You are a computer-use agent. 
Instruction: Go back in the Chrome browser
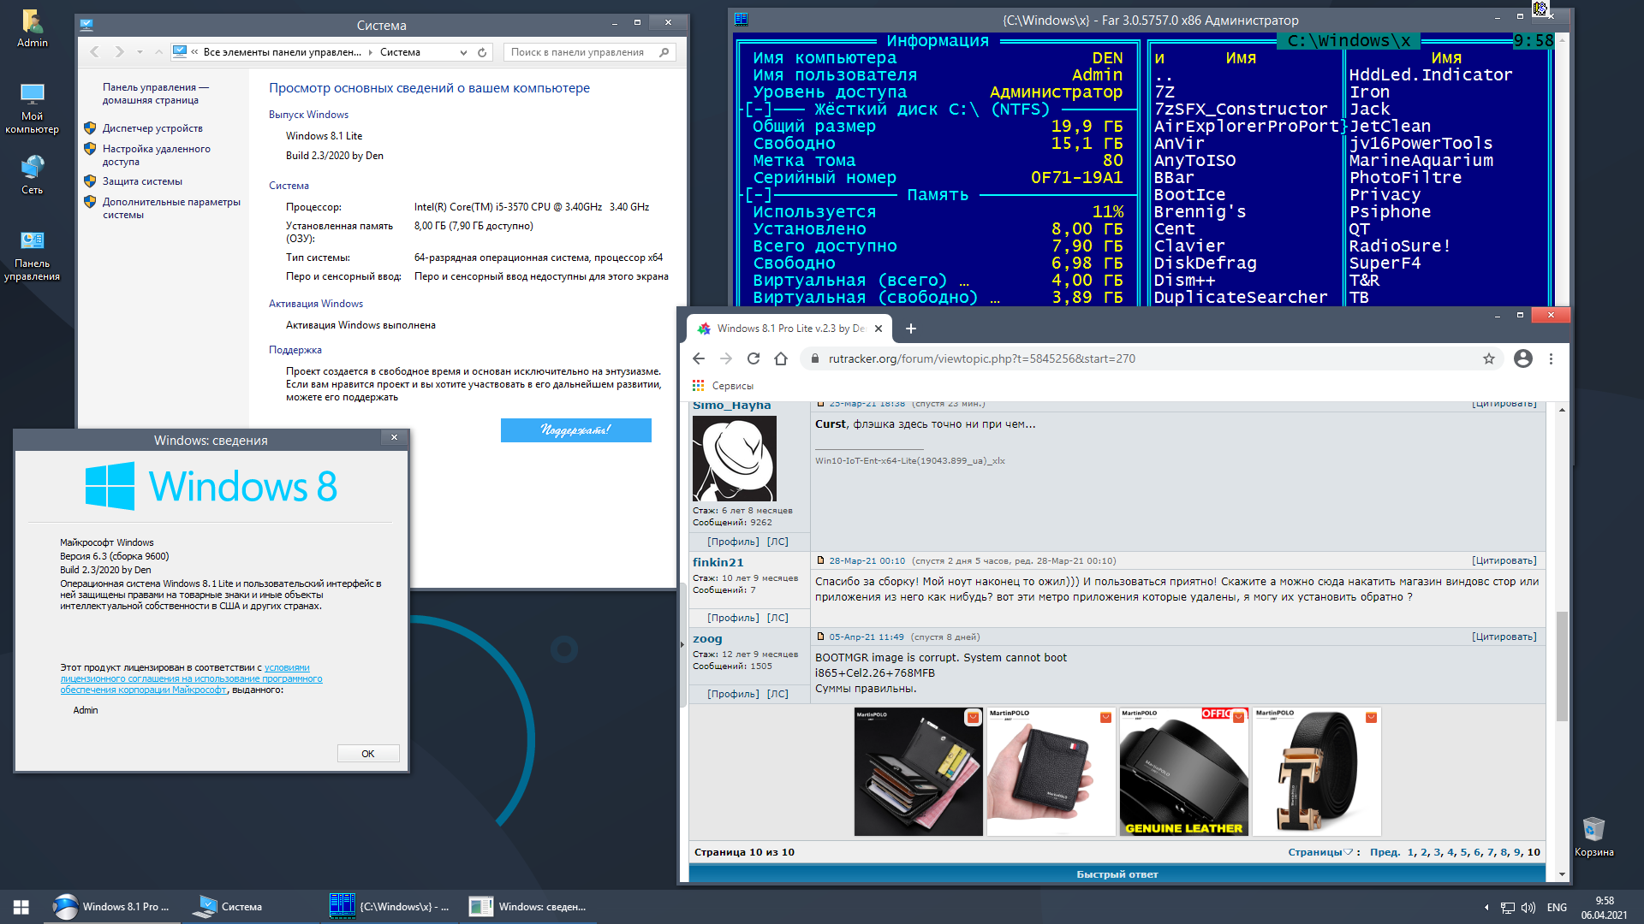(x=699, y=358)
